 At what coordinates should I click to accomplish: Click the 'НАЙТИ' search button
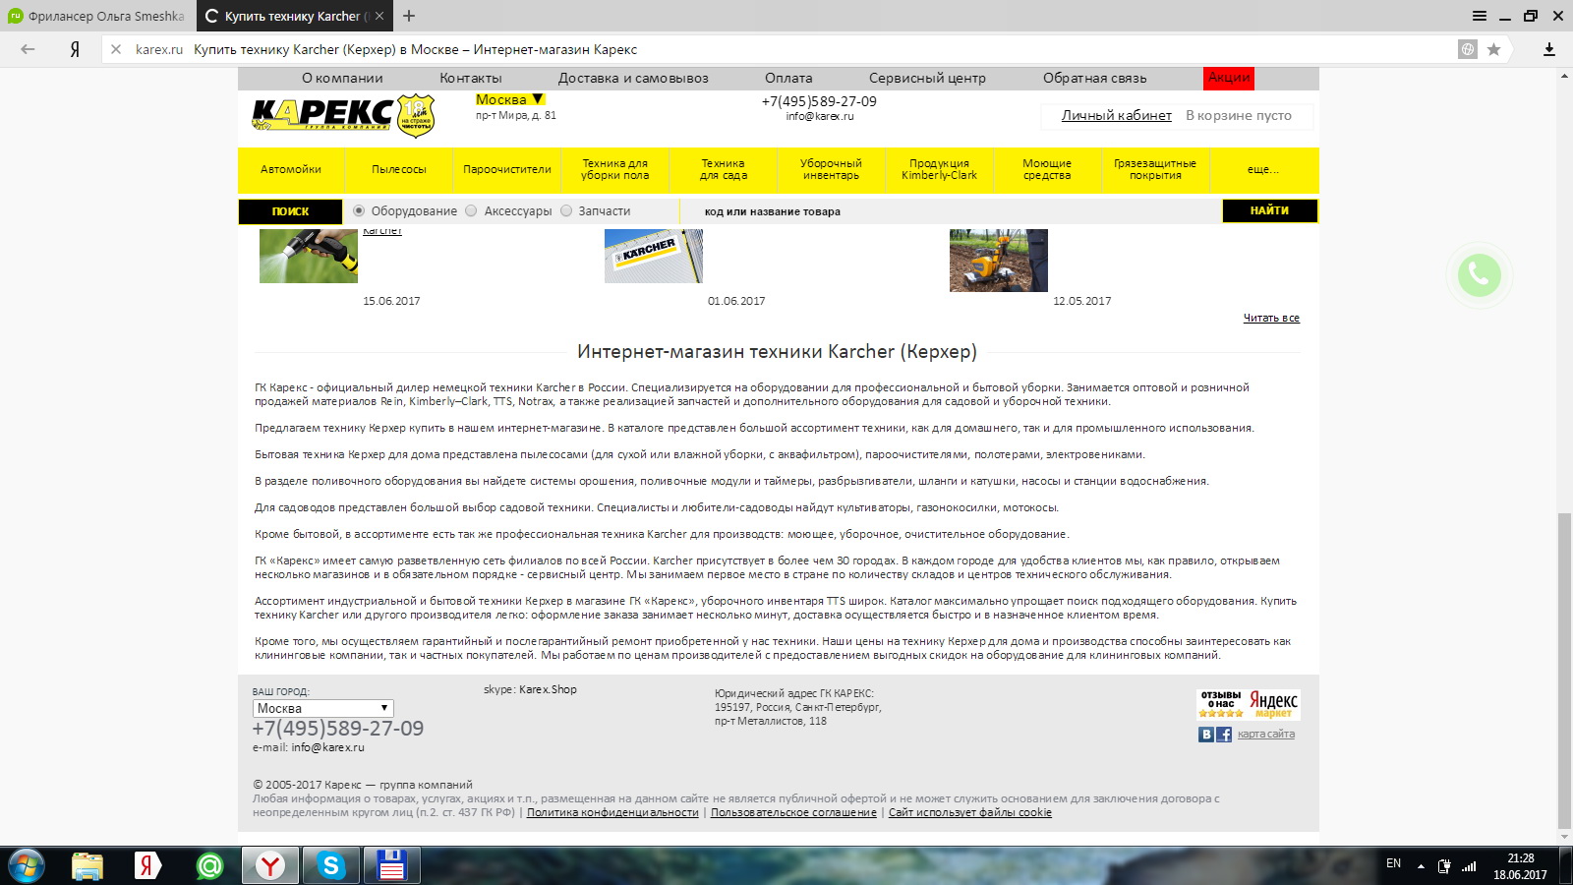pyautogui.click(x=1269, y=210)
